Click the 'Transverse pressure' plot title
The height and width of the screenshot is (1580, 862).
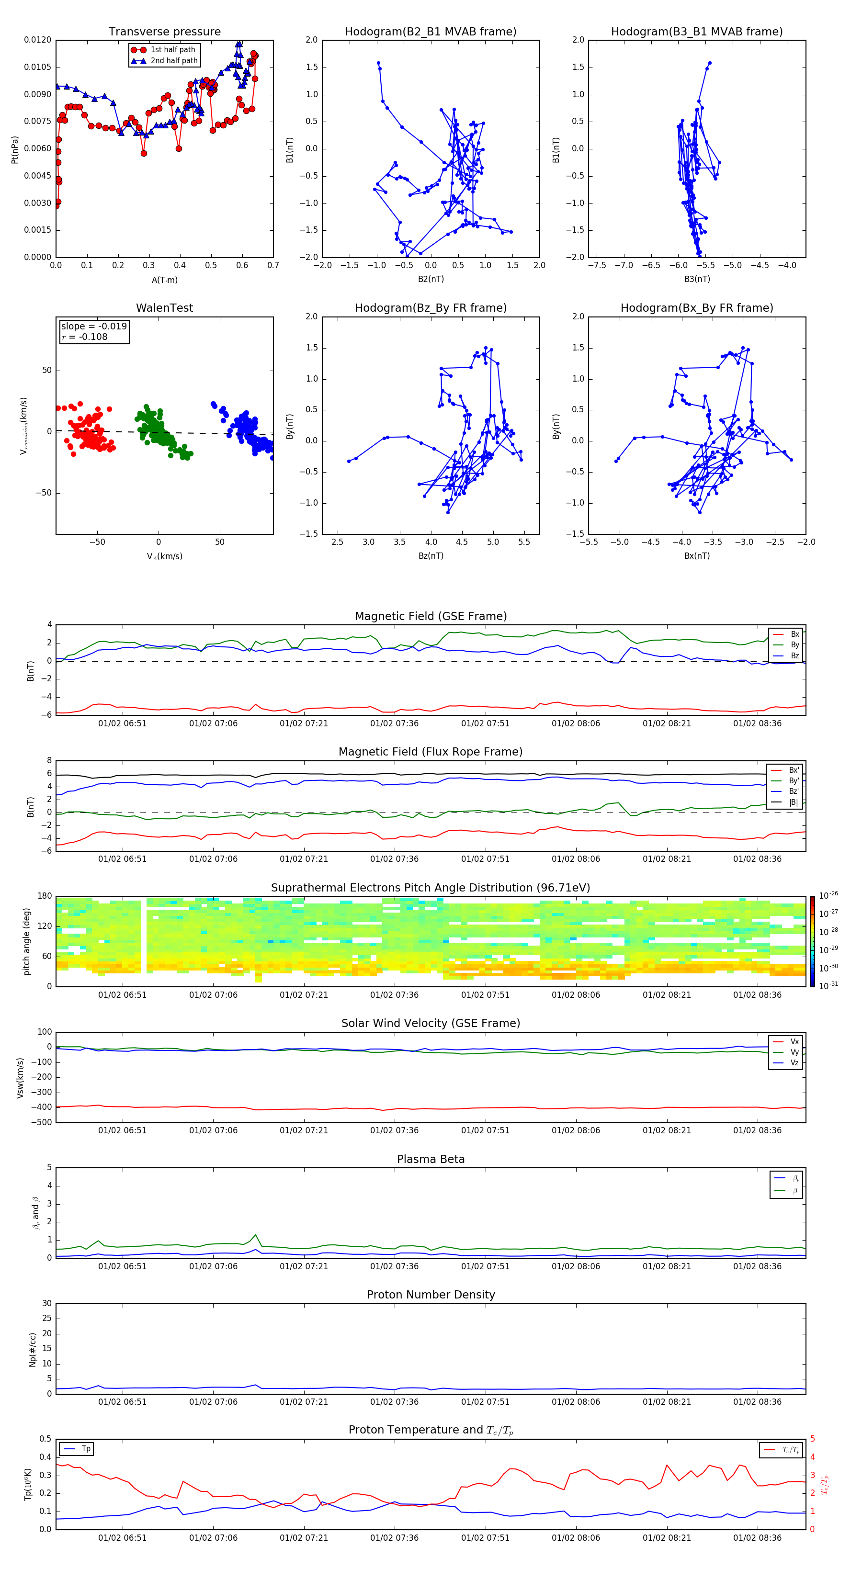click(x=164, y=31)
